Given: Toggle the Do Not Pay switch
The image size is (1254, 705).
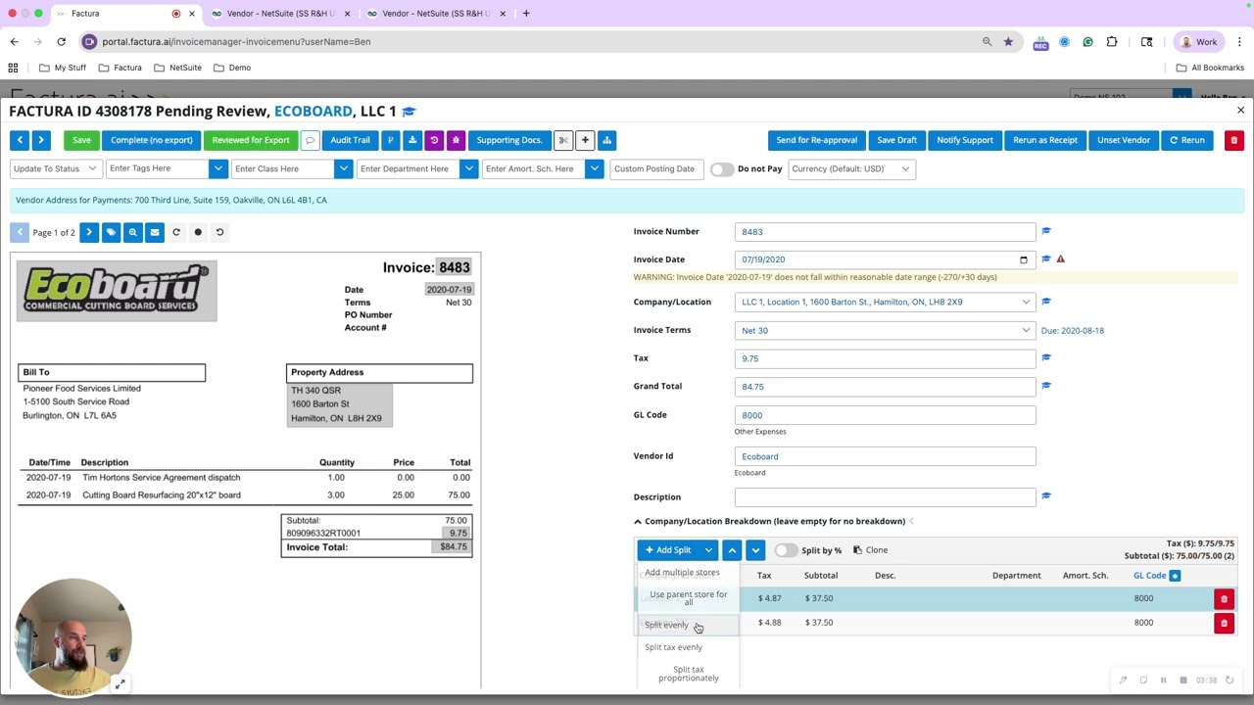Looking at the screenshot, I should [x=721, y=168].
